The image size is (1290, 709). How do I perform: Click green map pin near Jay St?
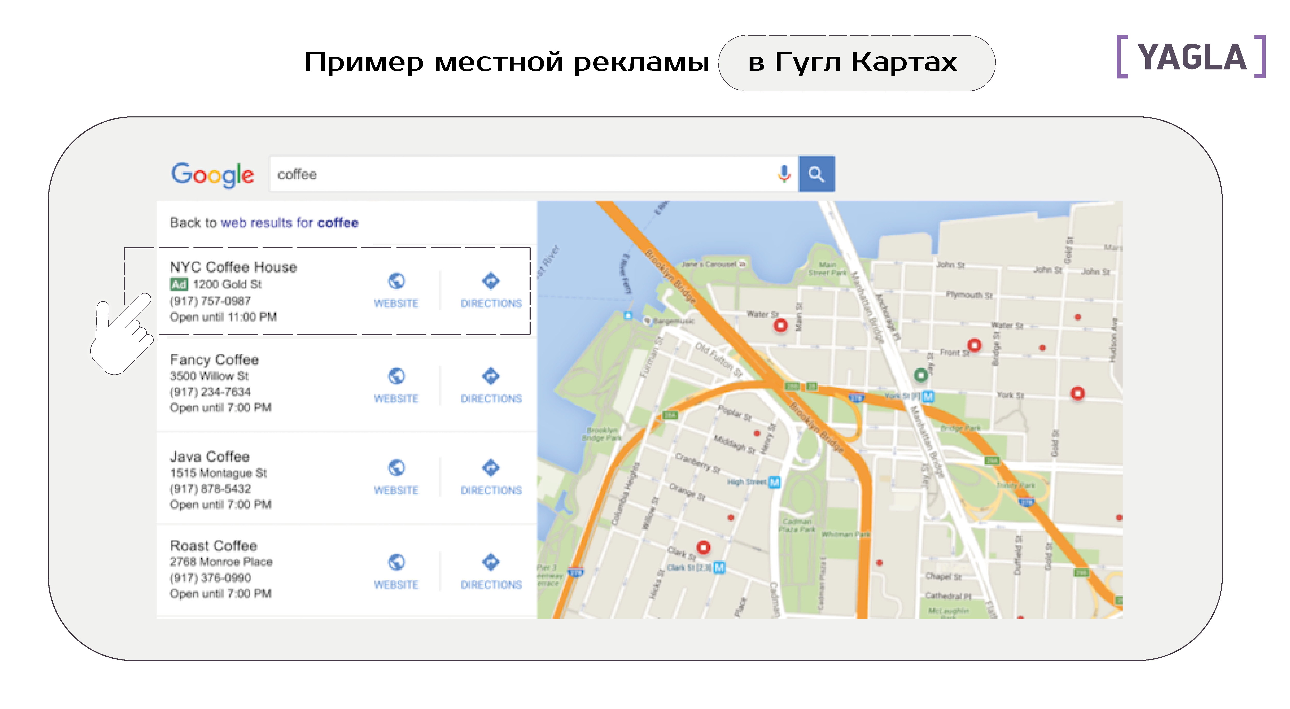pyautogui.click(x=921, y=375)
